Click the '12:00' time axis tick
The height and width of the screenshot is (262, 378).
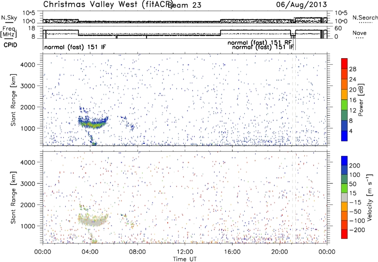(x=185, y=252)
